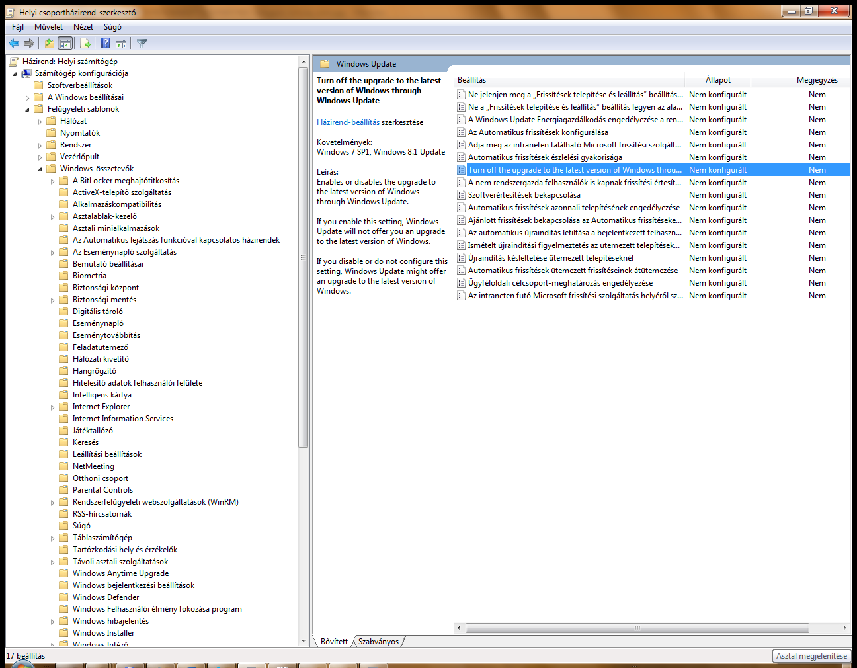The image size is (857, 668).
Task: Click the export list toolbar icon
Action: point(85,43)
